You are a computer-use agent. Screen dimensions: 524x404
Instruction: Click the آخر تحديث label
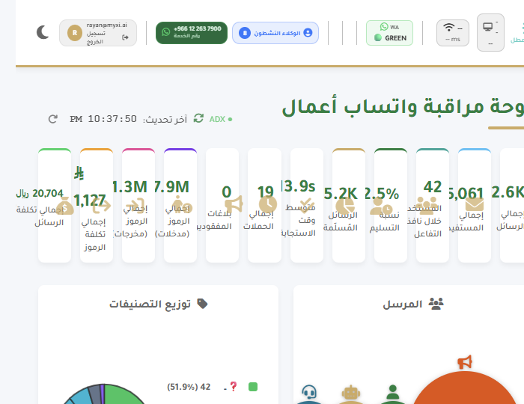165,120
